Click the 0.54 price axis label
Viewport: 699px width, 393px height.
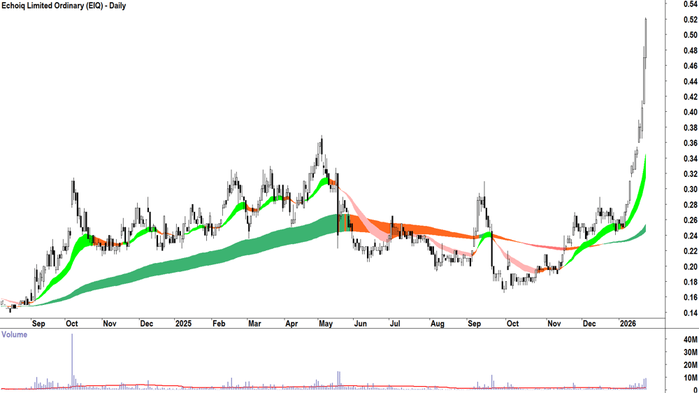click(x=690, y=4)
